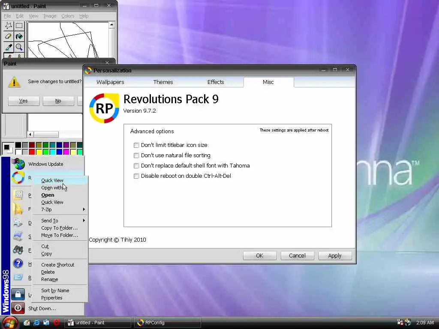The height and width of the screenshot is (329, 439).
Task: Switch to the Themes tab
Action: click(163, 82)
